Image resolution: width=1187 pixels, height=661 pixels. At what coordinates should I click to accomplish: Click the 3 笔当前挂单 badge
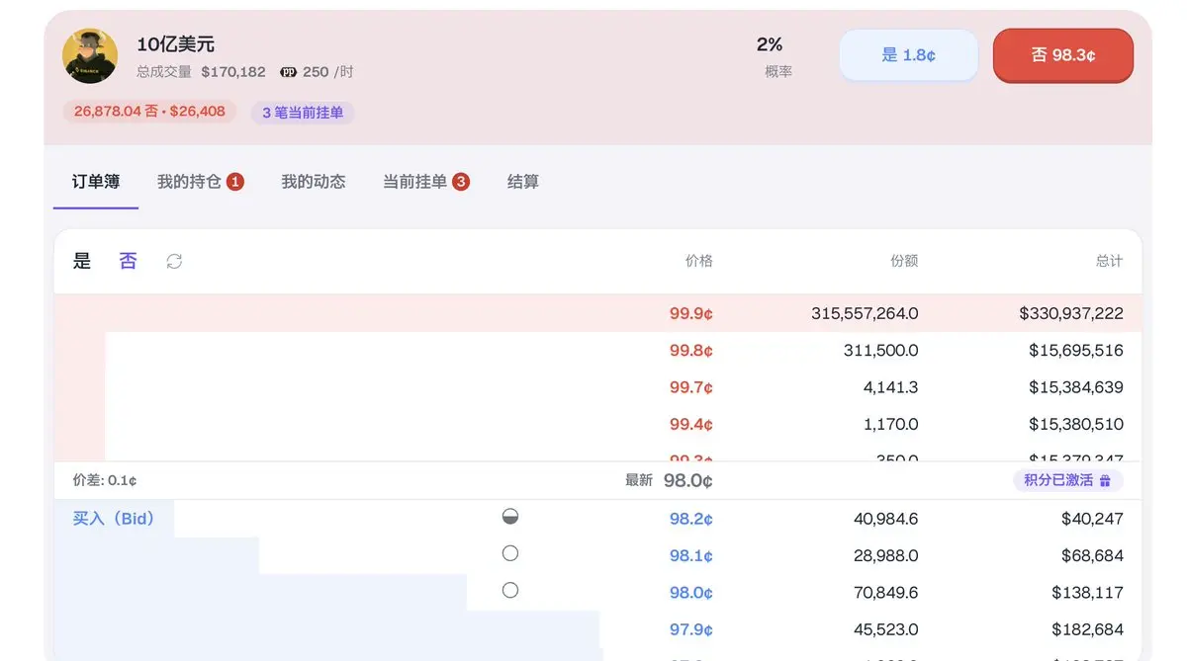(303, 113)
